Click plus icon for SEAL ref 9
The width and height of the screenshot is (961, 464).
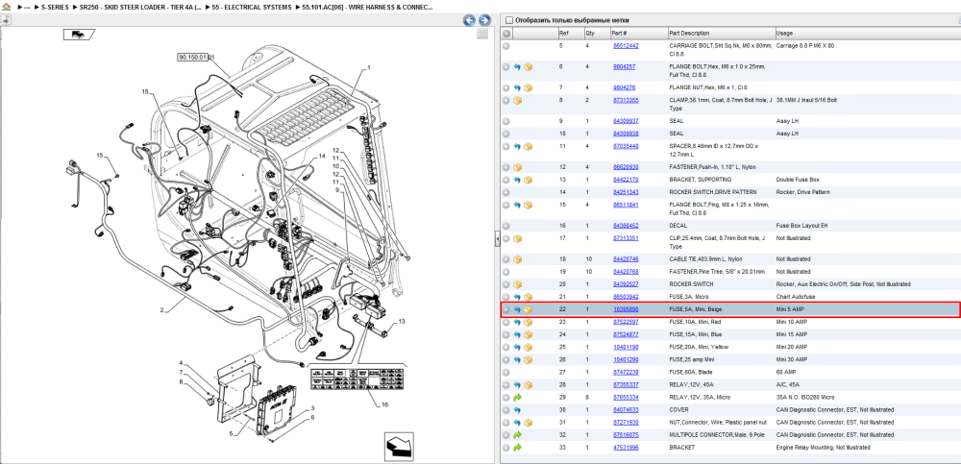(506, 121)
